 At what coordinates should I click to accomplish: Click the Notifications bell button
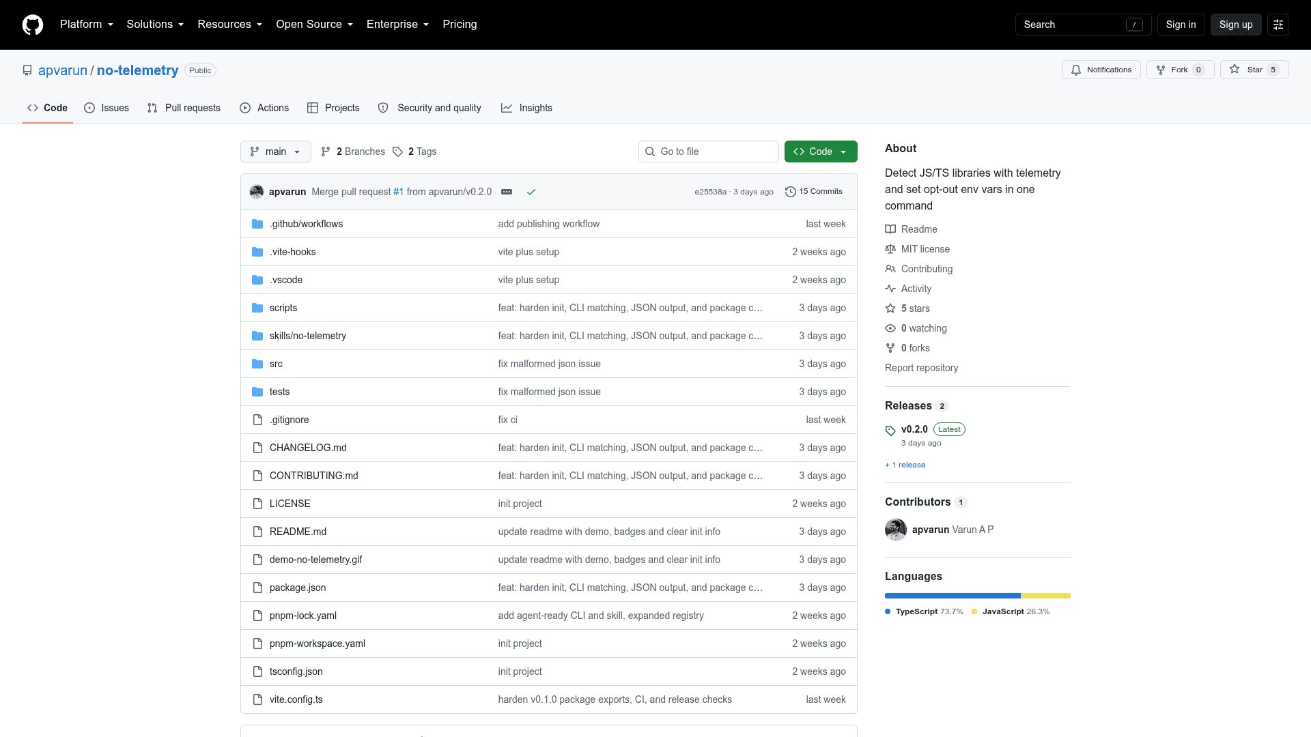pyautogui.click(x=1101, y=70)
